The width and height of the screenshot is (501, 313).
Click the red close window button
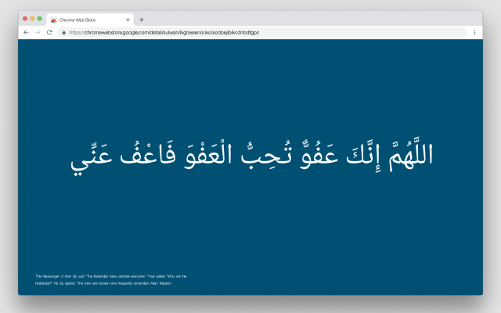click(25, 19)
